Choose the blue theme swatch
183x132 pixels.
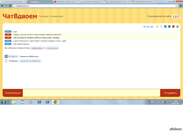click(x=165, y=26)
